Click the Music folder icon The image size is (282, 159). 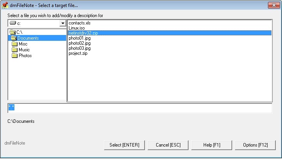(14, 50)
